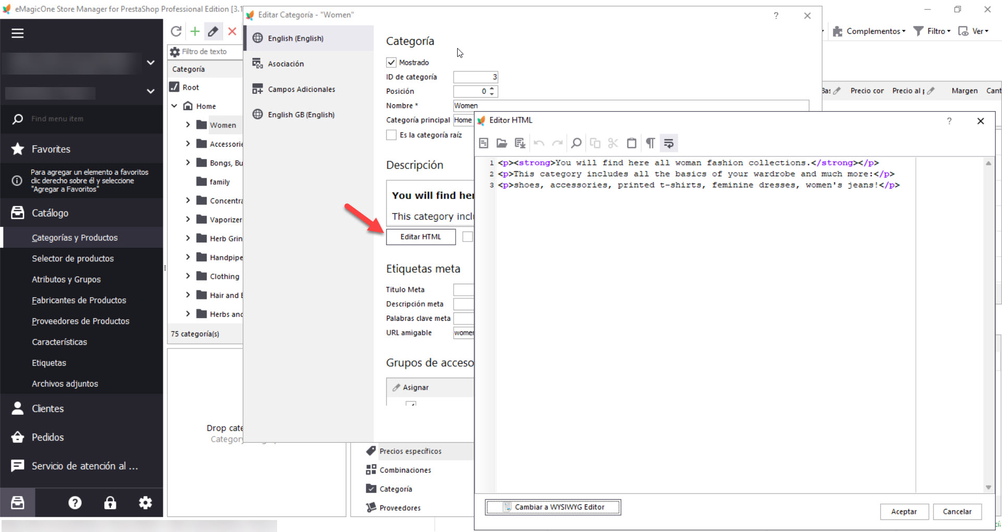Collapse the Home tree node
This screenshot has width=1002, height=532.
pyautogui.click(x=174, y=106)
